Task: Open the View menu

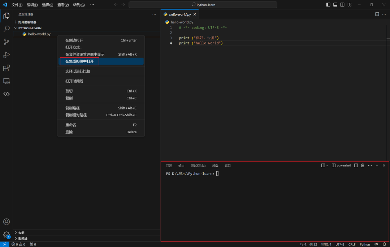Action: [63, 5]
